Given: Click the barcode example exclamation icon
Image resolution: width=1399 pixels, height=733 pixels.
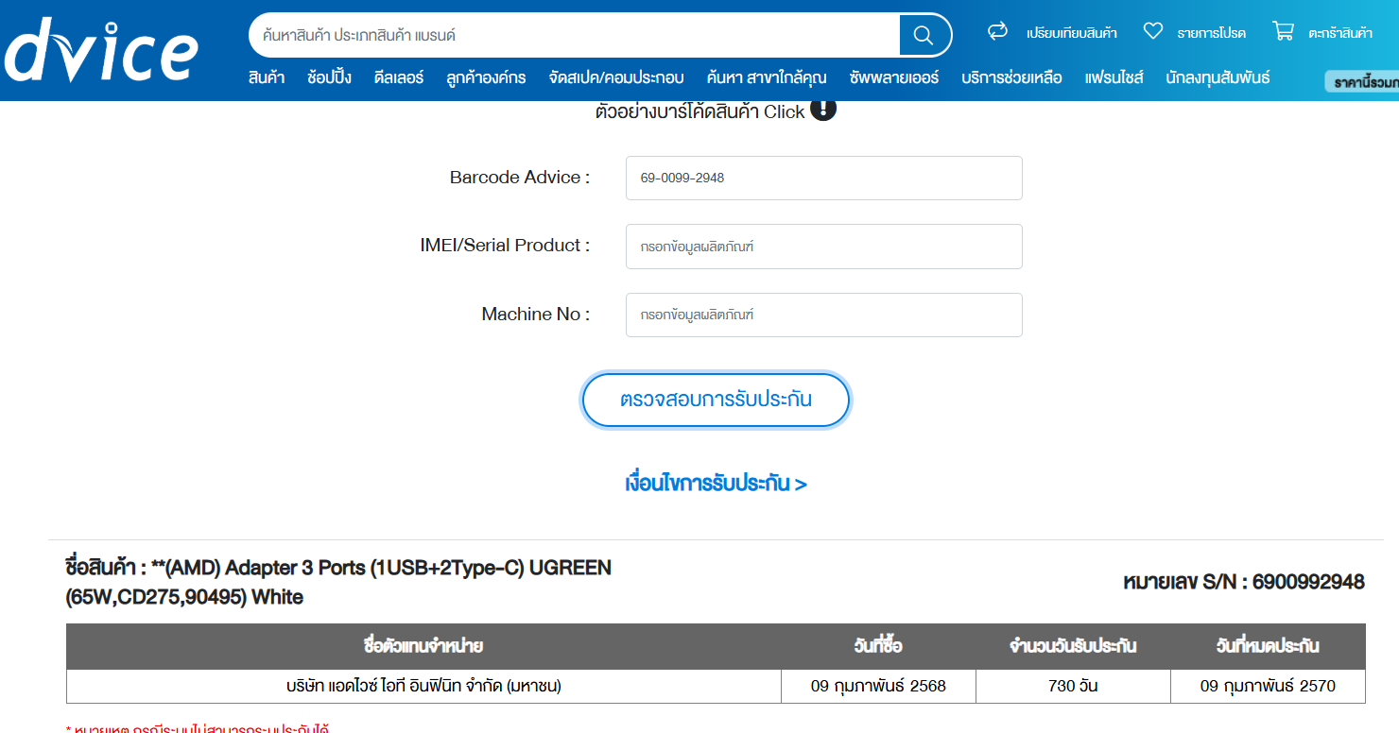Looking at the screenshot, I should click(x=823, y=109).
